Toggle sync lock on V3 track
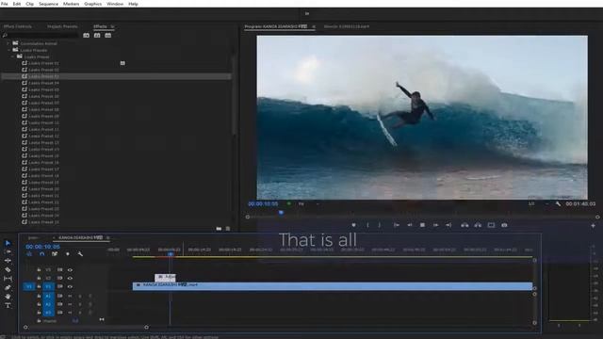Screen dimensions: 603x339 60,270
